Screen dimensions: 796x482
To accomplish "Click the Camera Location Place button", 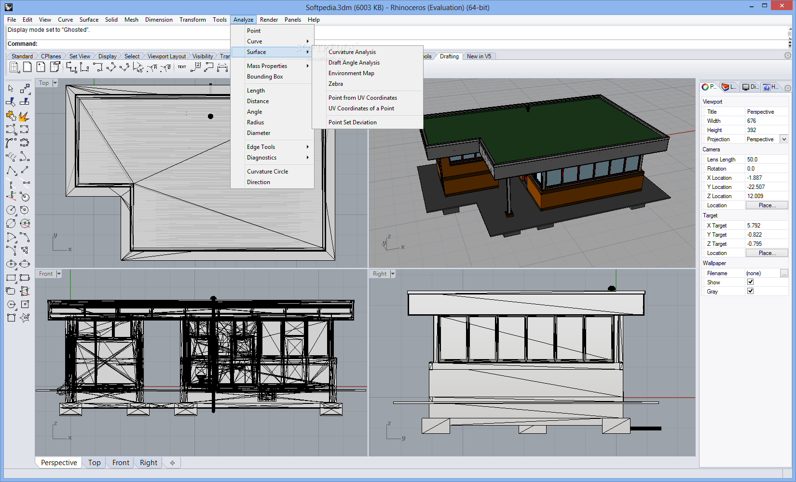I will click(x=767, y=205).
